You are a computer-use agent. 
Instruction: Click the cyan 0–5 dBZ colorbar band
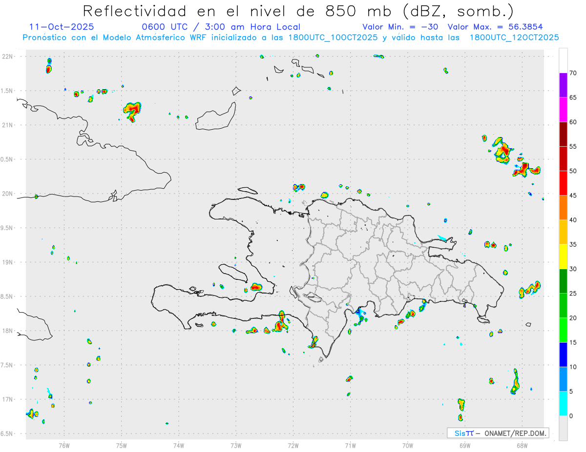pyautogui.click(x=563, y=403)
